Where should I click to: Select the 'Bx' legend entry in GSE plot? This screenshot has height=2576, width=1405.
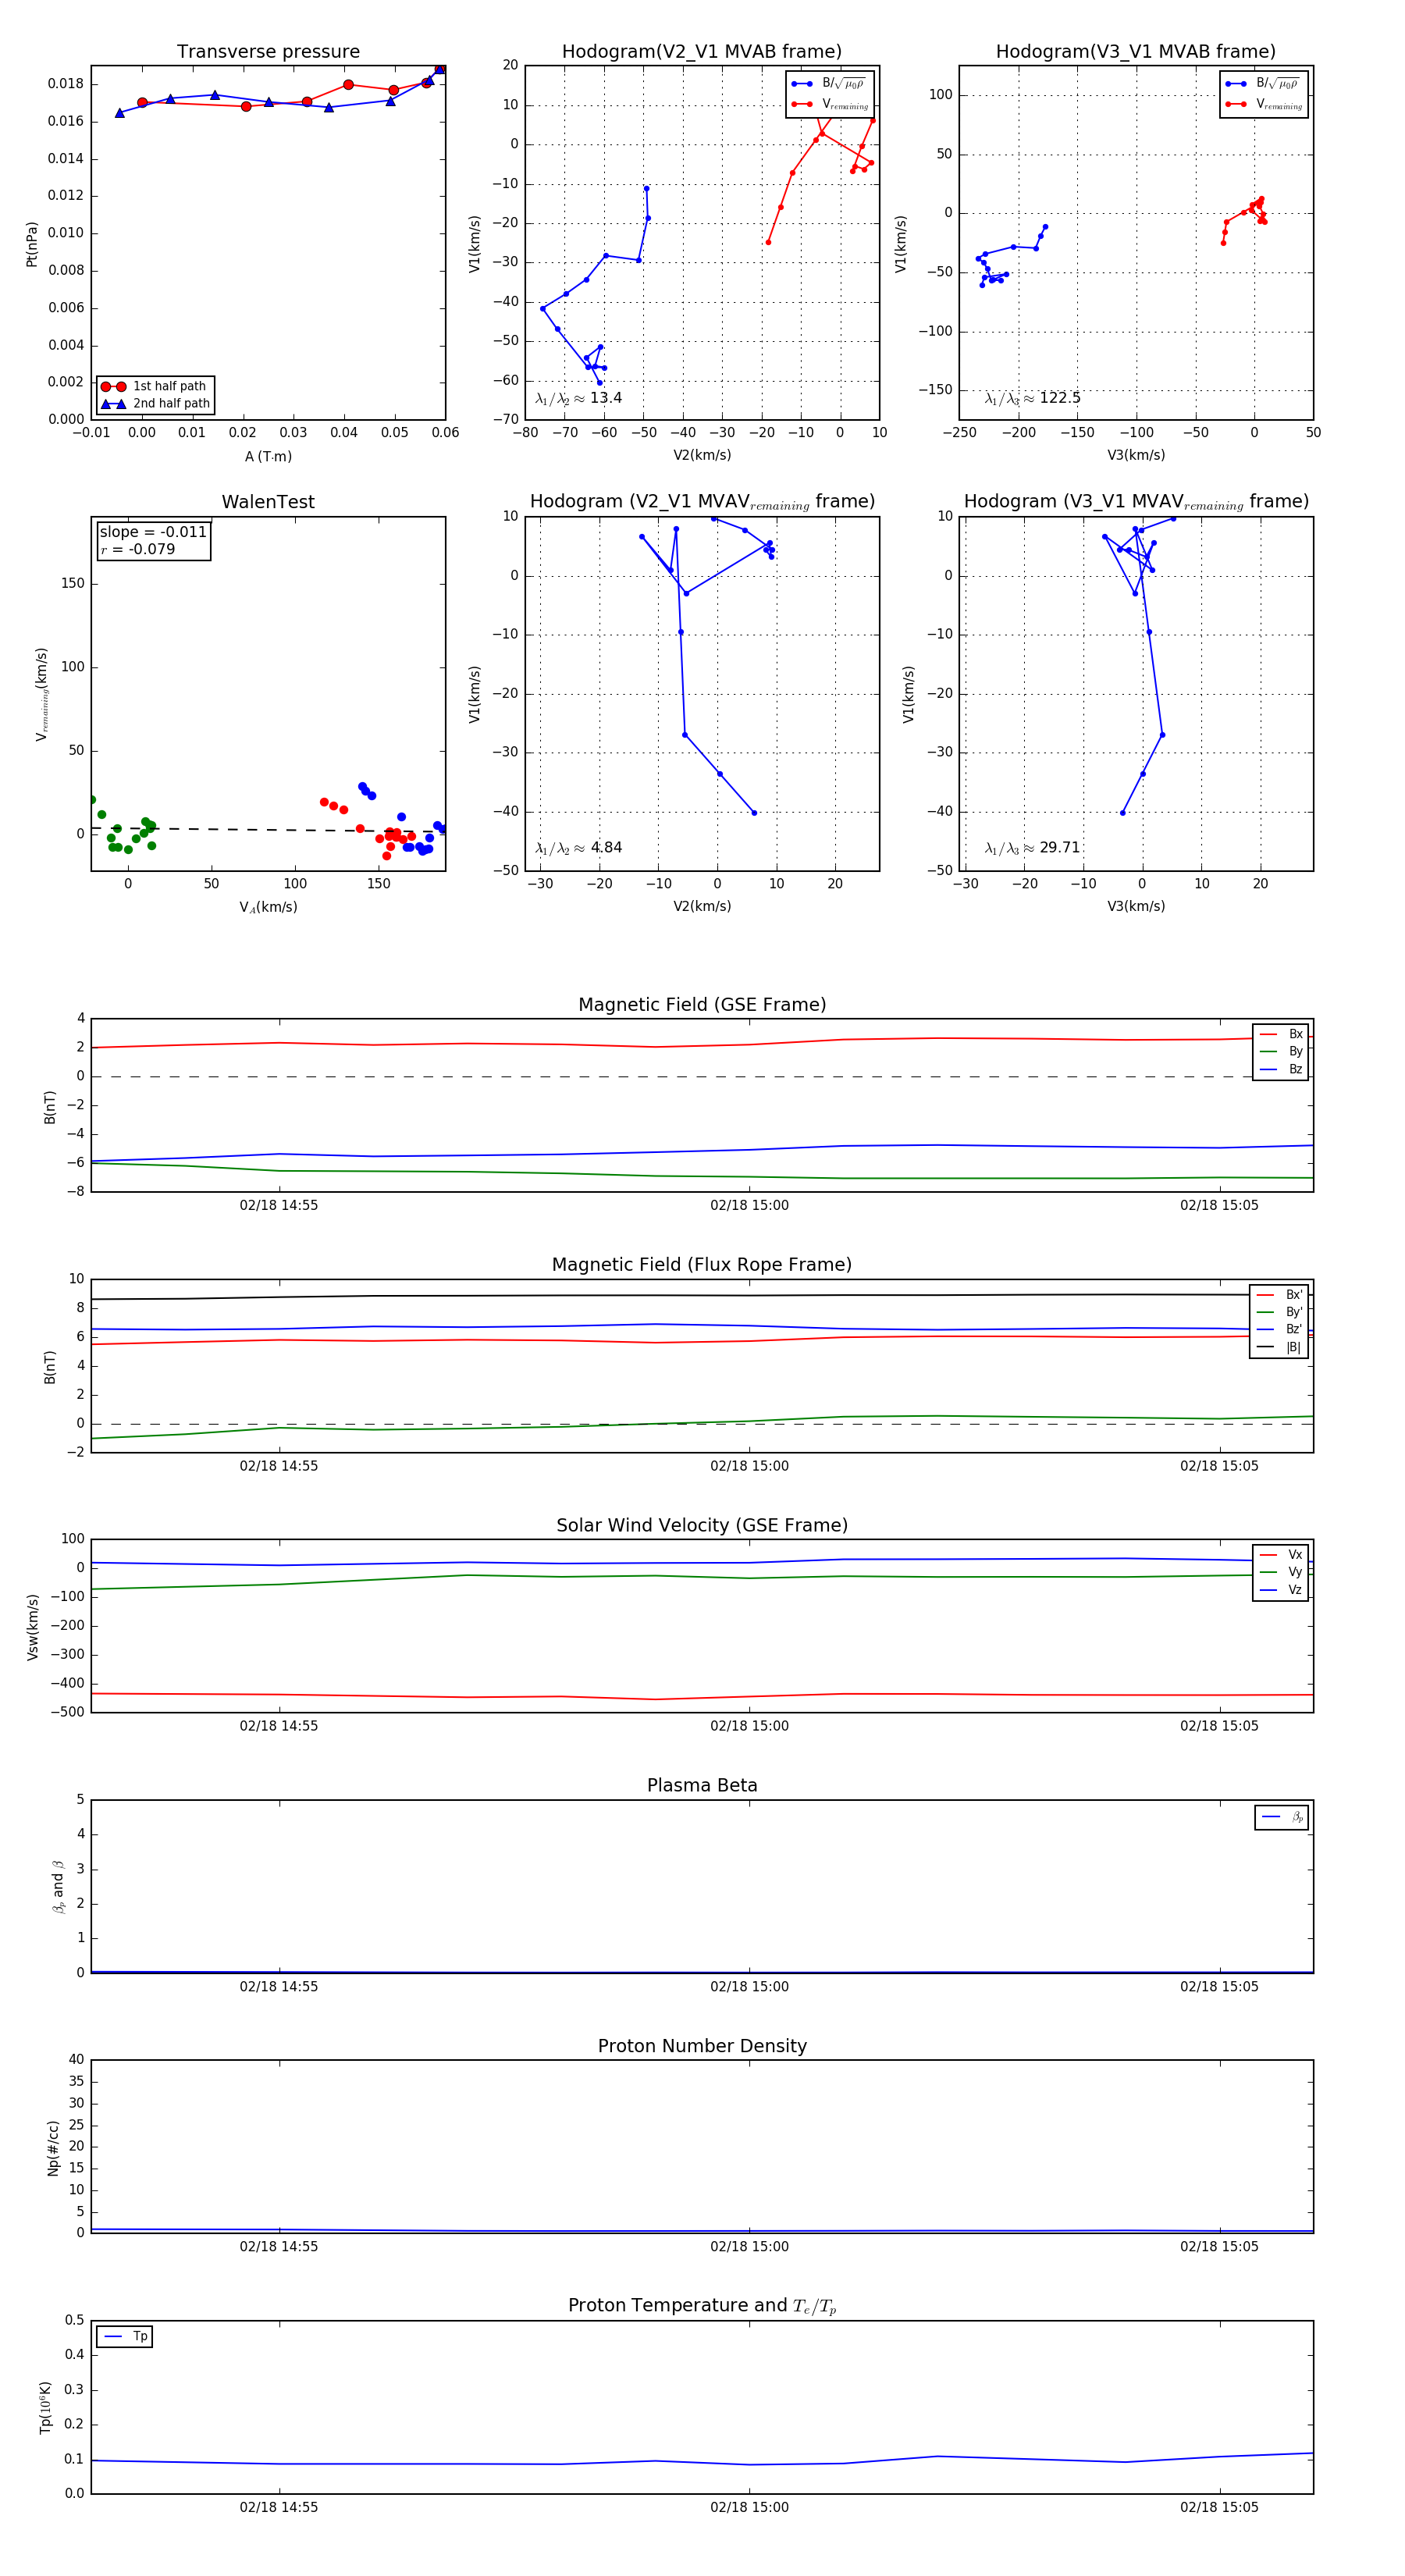[x=1281, y=1034]
